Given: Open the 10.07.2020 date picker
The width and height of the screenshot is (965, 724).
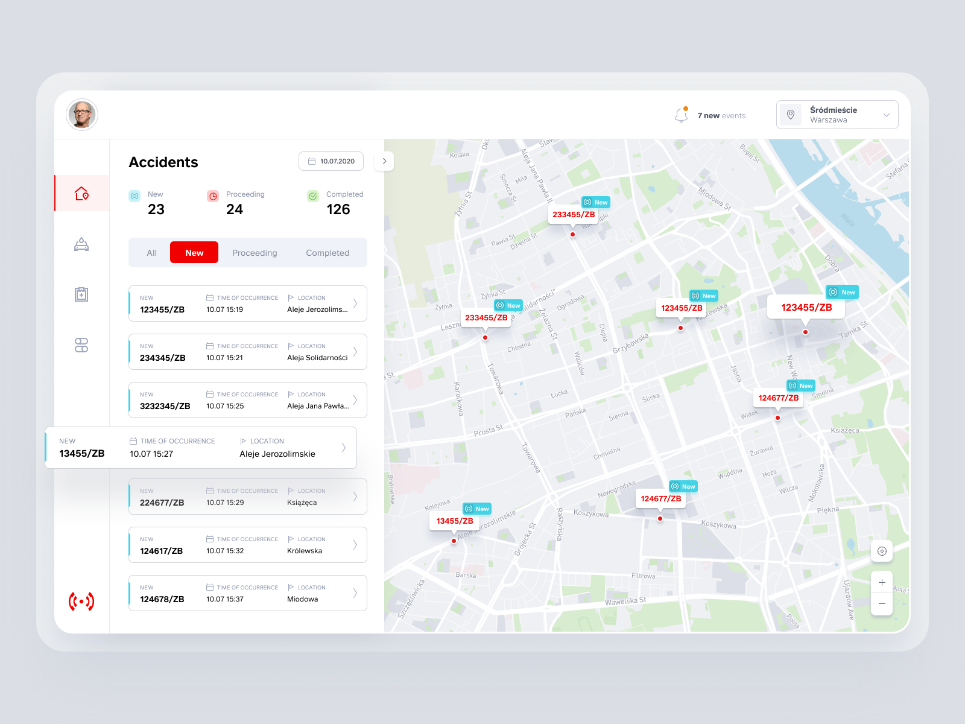Looking at the screenshot, I should pyautogui.click(x=331, y=161).
